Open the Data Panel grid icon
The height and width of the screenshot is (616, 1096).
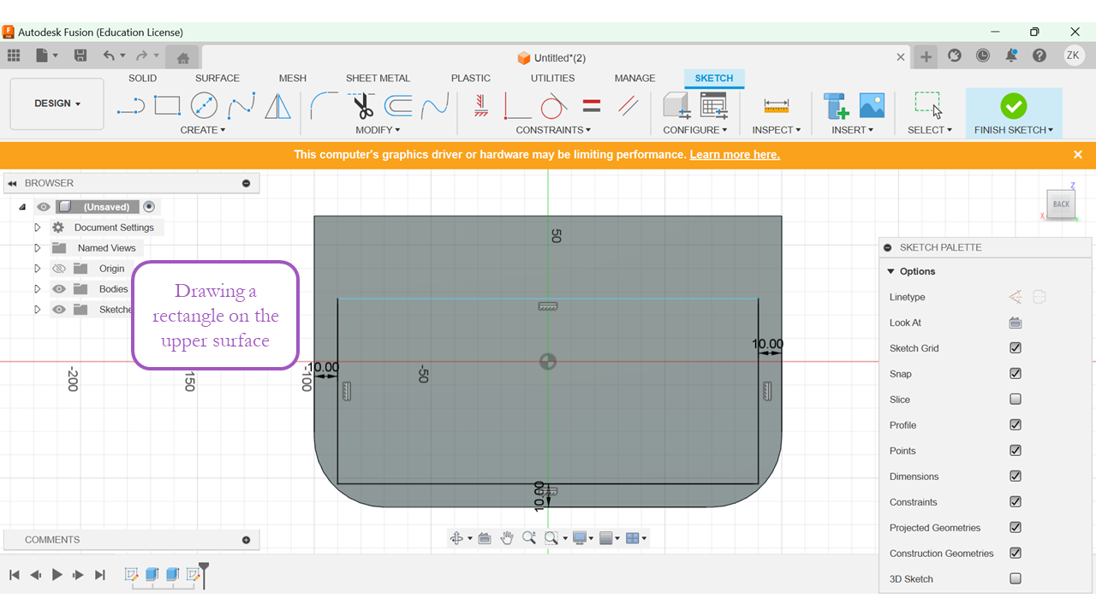(x=14, y=56)
